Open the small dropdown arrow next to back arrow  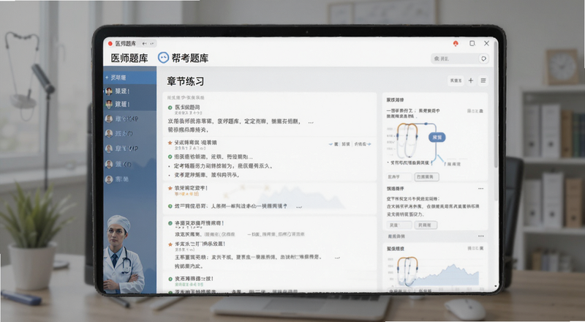tap(152, 44)
